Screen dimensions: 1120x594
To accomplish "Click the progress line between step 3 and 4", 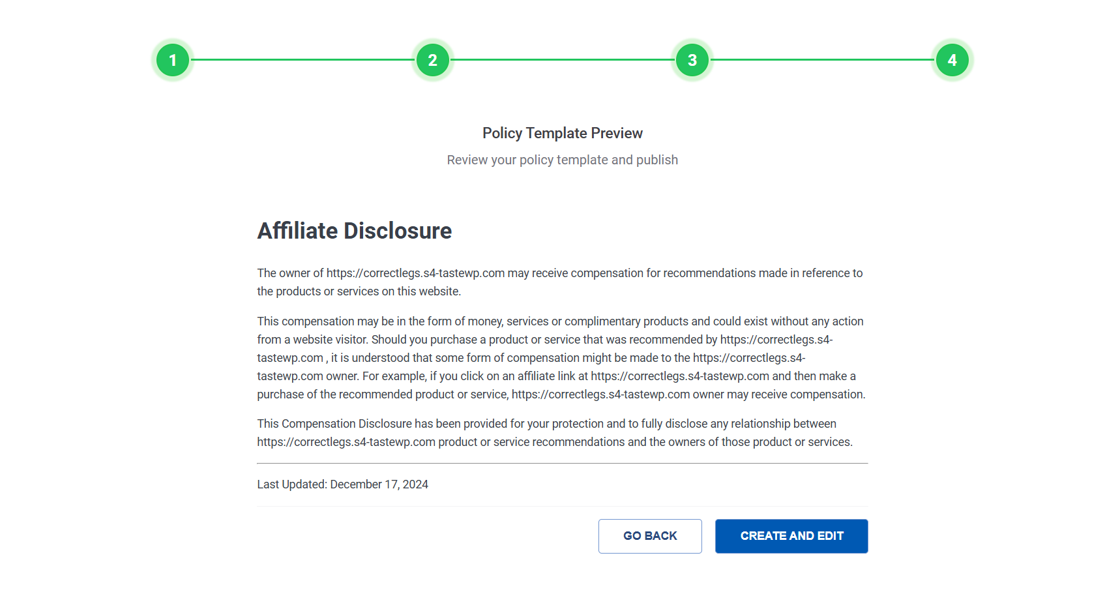I will click(x=821, y=59).
